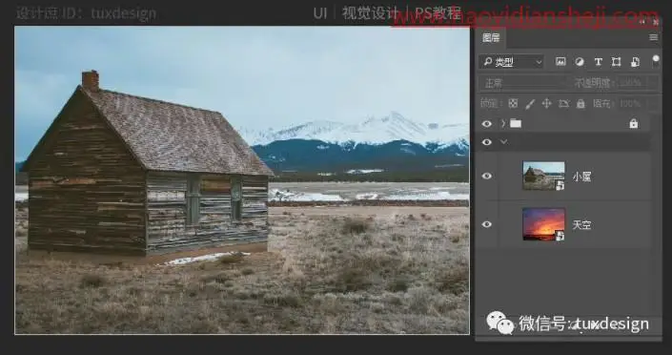Image resolution: width=672 pixels, height=355 pixels.
Task: Select the folder icon of the locked group
Action: tap(516, 124)
